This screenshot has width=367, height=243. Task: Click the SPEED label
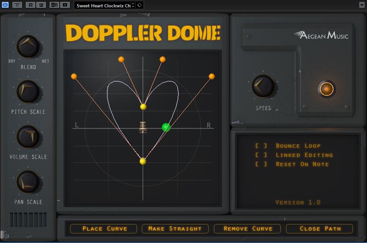point(264,108)
